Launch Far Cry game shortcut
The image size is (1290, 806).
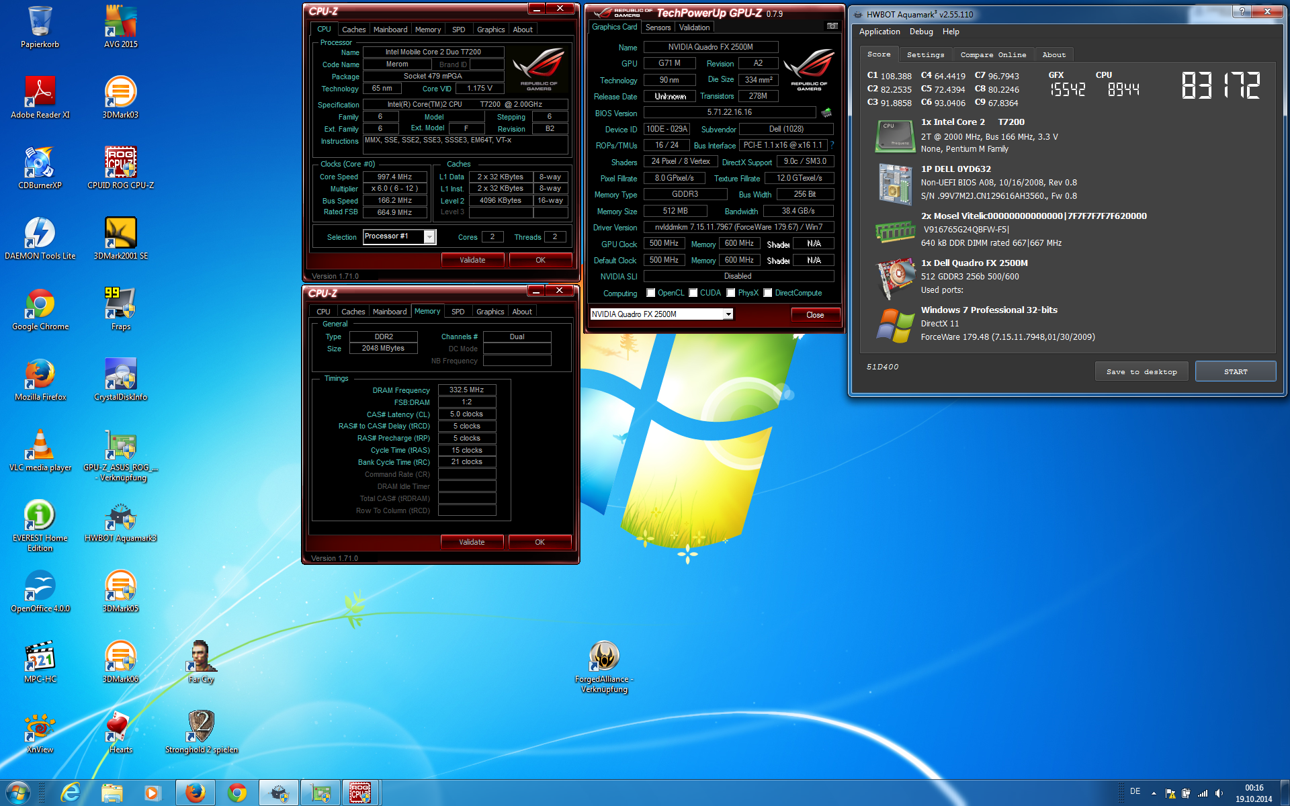[202, 662]
